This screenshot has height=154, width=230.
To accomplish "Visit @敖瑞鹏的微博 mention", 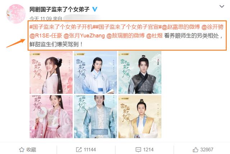I will [125, 36].
